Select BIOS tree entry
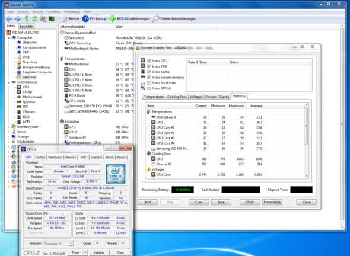Image resolution: width=350 pixels, height=256 pixels. coord(26,117)
